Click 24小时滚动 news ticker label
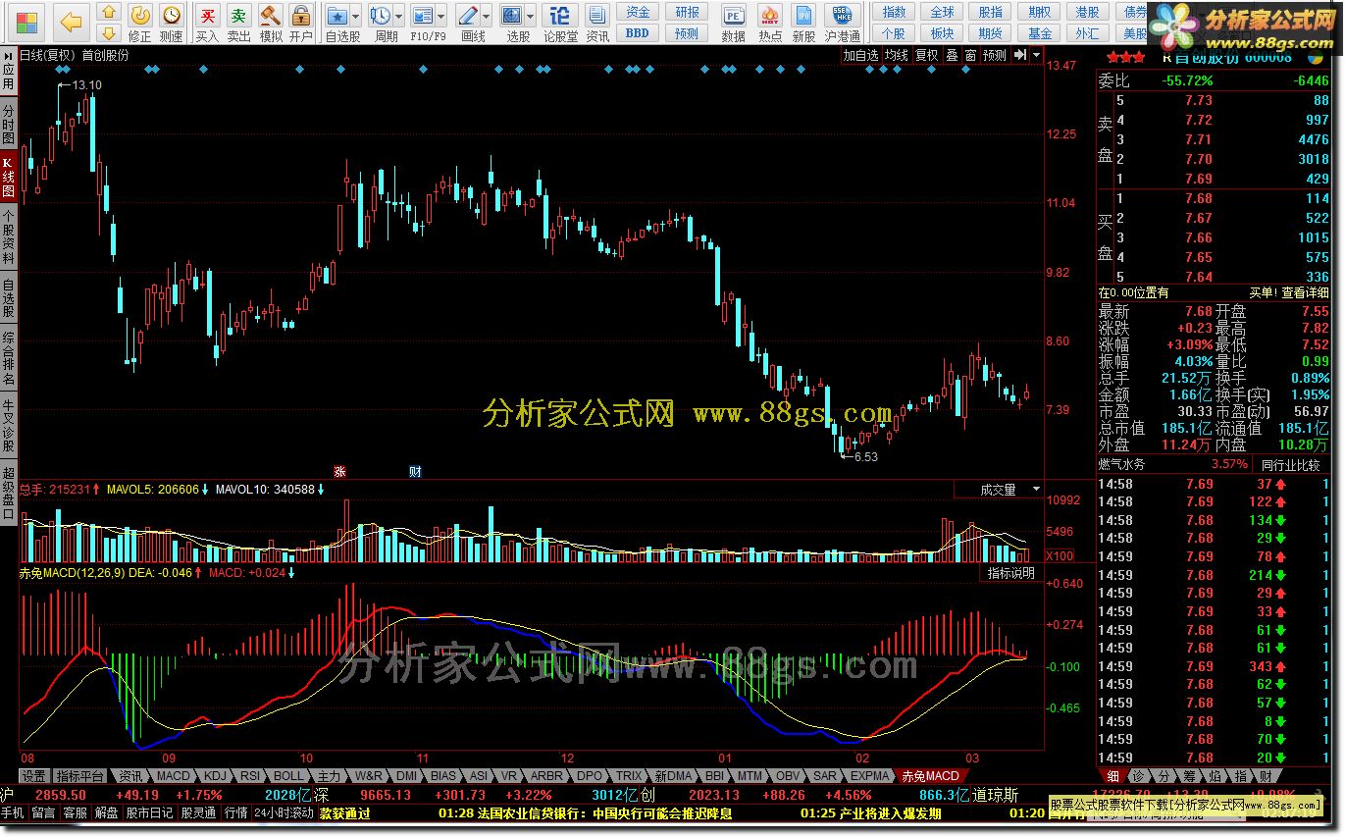Viewport: 1345px width, 837px height. pyautogui.click(x=285, y=813)
